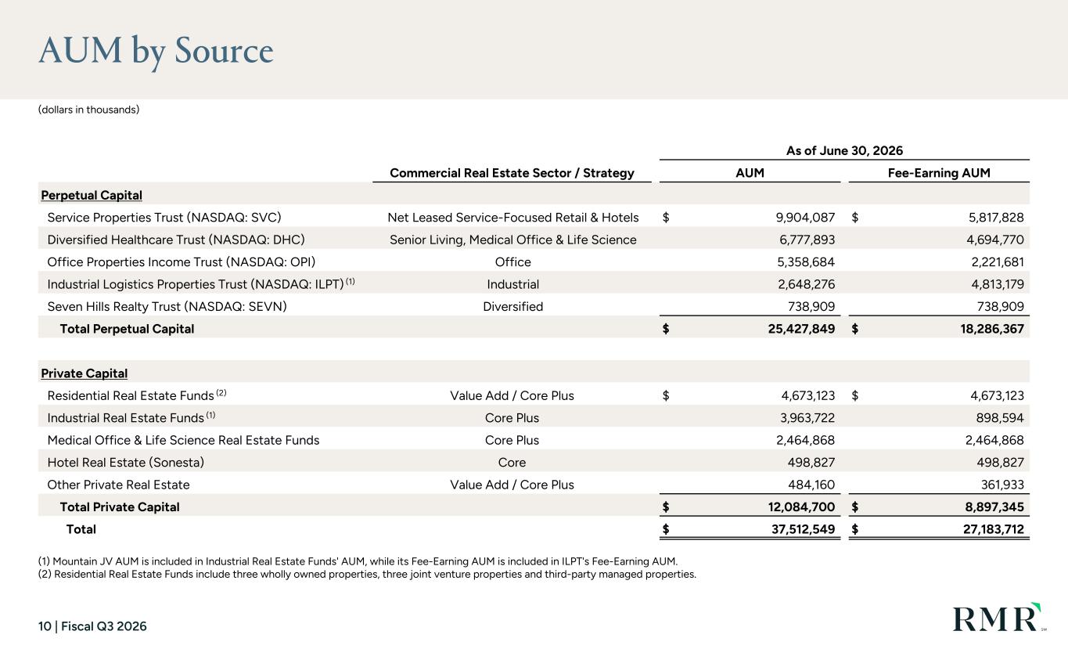Click the 'Commercial Real Estate Sector / Strategy' header
Image resolution: width=1068 pixels, height=649 pixels.
click(x=512, y=173)
